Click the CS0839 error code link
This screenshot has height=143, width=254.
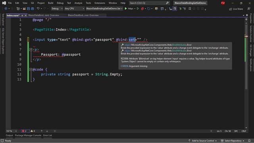coord(124,66)
